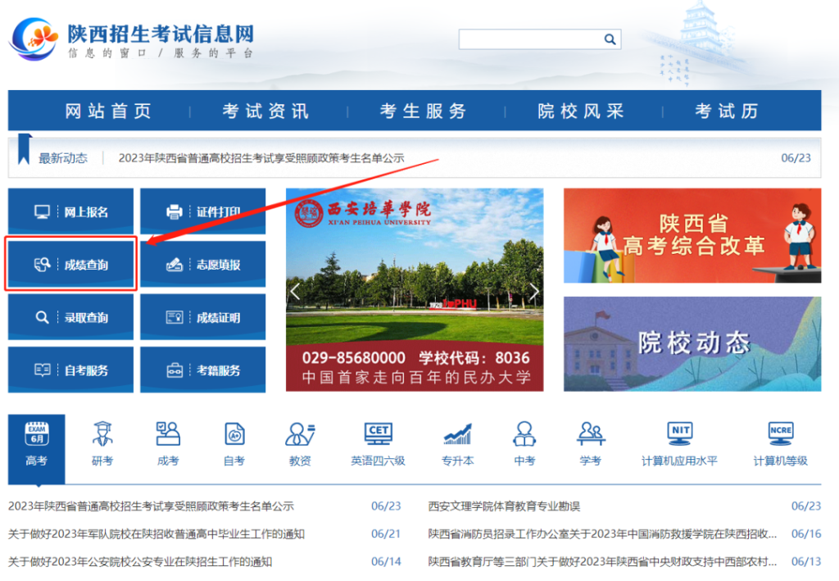Click the site search input field
Image resolution: width=839 pixels, height=581 pixels.
click(529, 39)
